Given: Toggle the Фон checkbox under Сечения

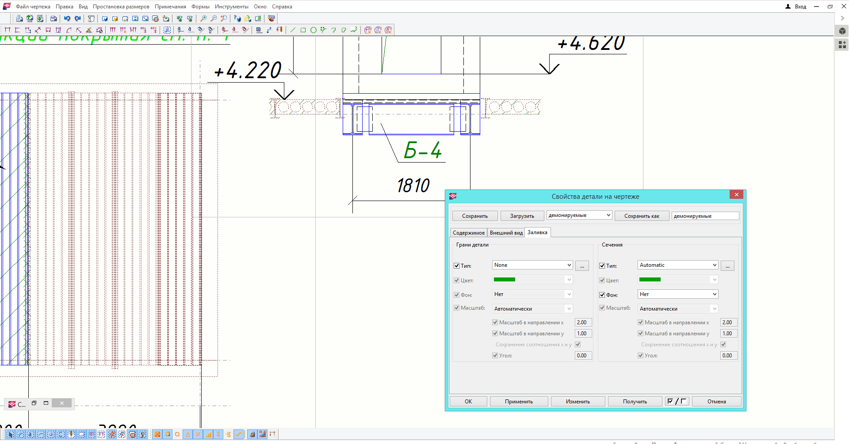Looking at the screenshot, I should pos(602,295).
